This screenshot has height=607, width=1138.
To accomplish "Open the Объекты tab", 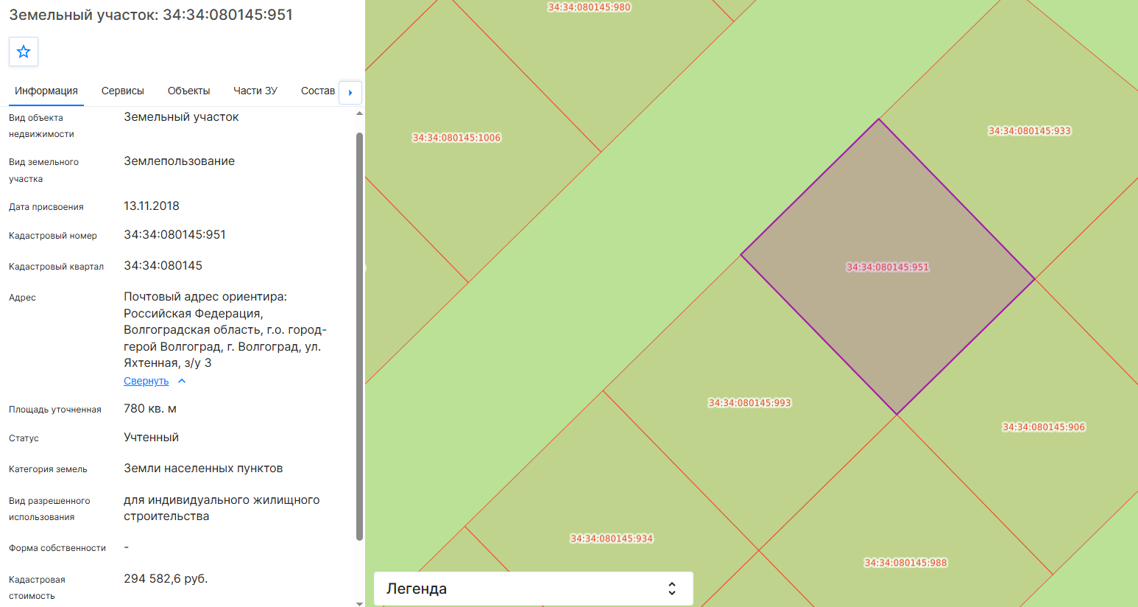I will 189,91.
